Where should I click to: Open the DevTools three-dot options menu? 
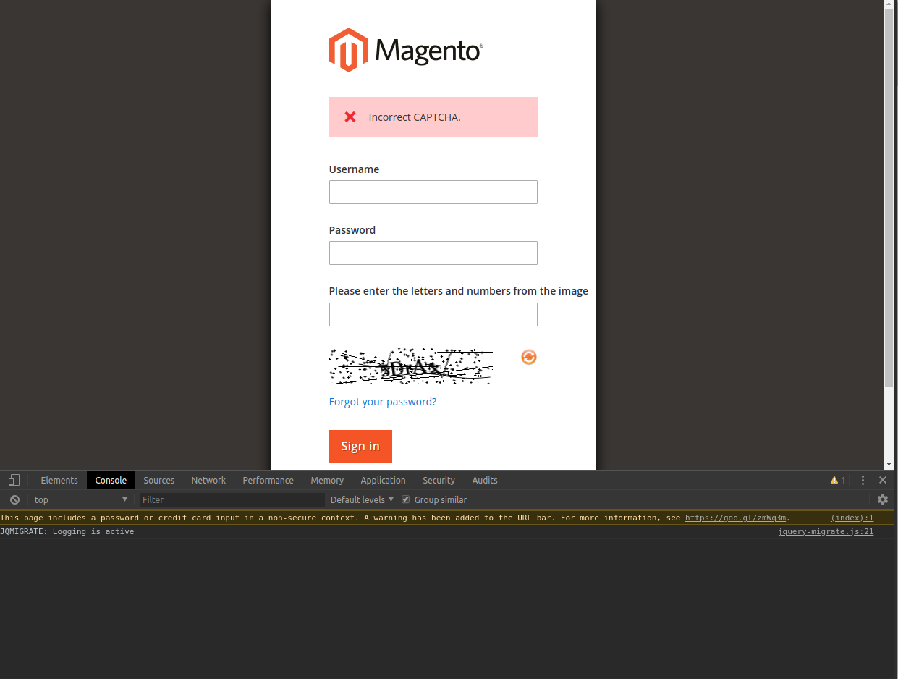(863, 480)
